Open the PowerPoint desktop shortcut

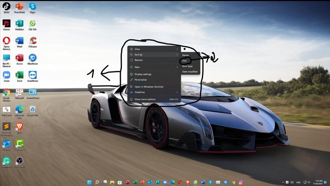[19, 8]
